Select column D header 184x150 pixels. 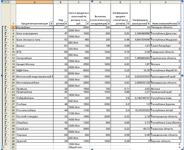pyautogui.click(x=100, y=2)
